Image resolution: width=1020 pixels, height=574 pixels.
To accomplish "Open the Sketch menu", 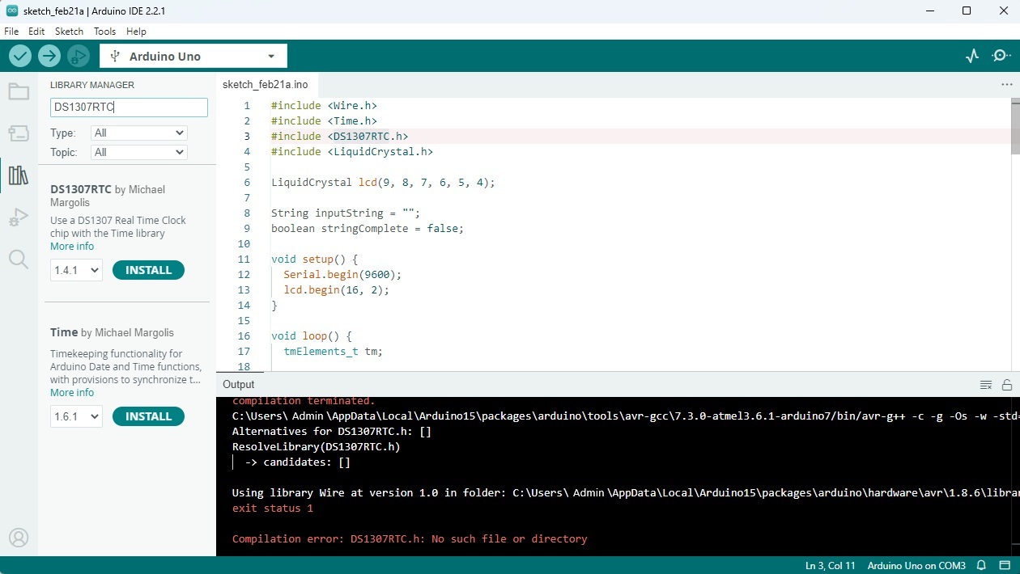I will point(69,32).
